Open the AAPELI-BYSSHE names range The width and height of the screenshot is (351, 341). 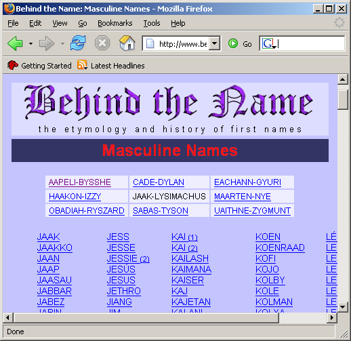(x=80, y=182)
